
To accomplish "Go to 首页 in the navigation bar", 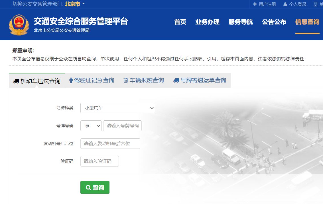I will click(180, 22).
